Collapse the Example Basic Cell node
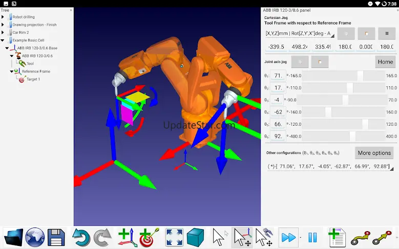Viewport: 399px width, 249px height. pos(3,40)
